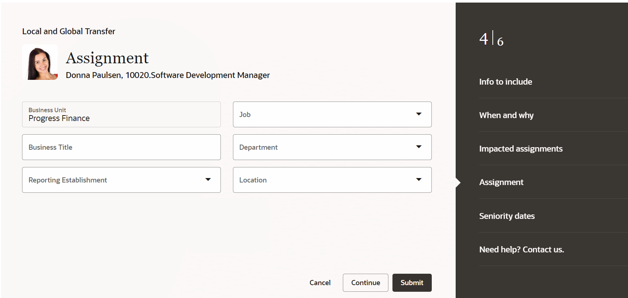
Task: Click the Department field label text
Action: point(258,147)
